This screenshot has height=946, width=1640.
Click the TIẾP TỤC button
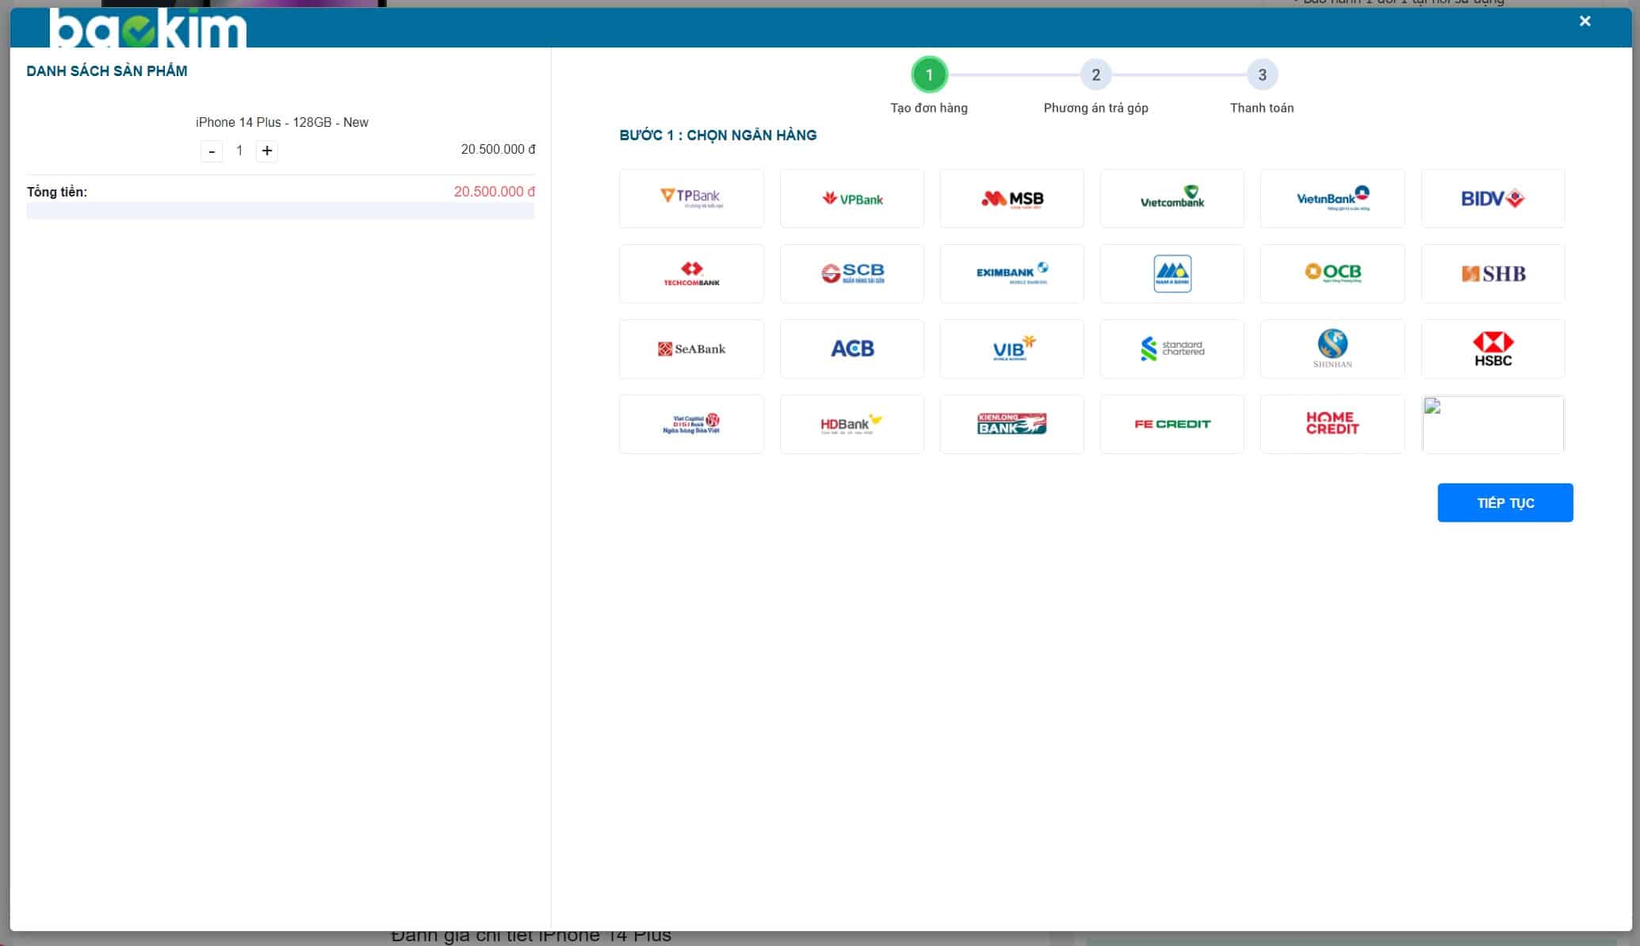[x=1505, y=502]
